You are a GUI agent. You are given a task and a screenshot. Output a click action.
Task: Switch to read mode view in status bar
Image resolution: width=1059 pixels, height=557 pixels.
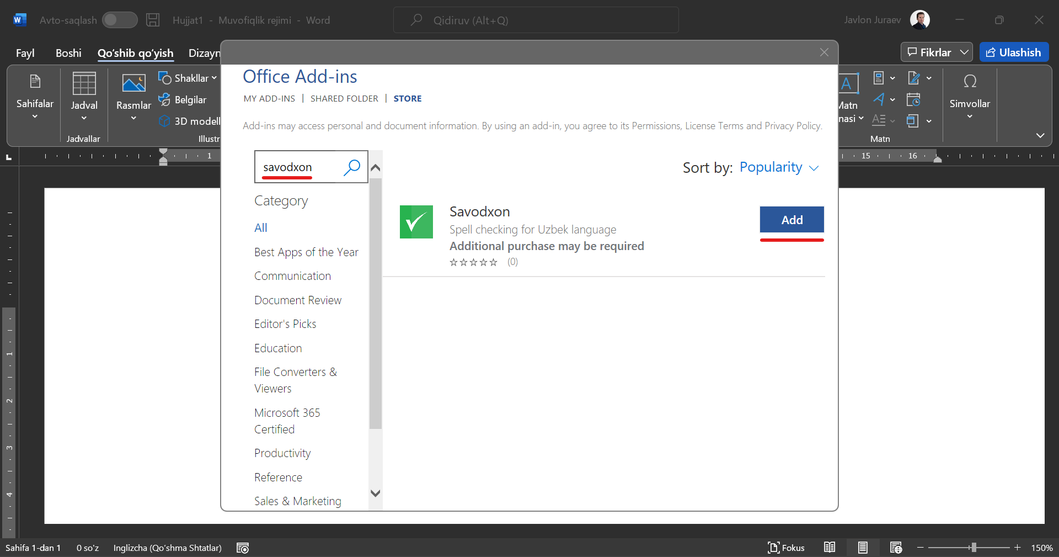[830, 548]
